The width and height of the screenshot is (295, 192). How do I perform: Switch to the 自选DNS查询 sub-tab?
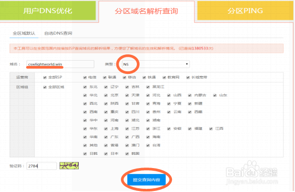click(x=58, y=34)
